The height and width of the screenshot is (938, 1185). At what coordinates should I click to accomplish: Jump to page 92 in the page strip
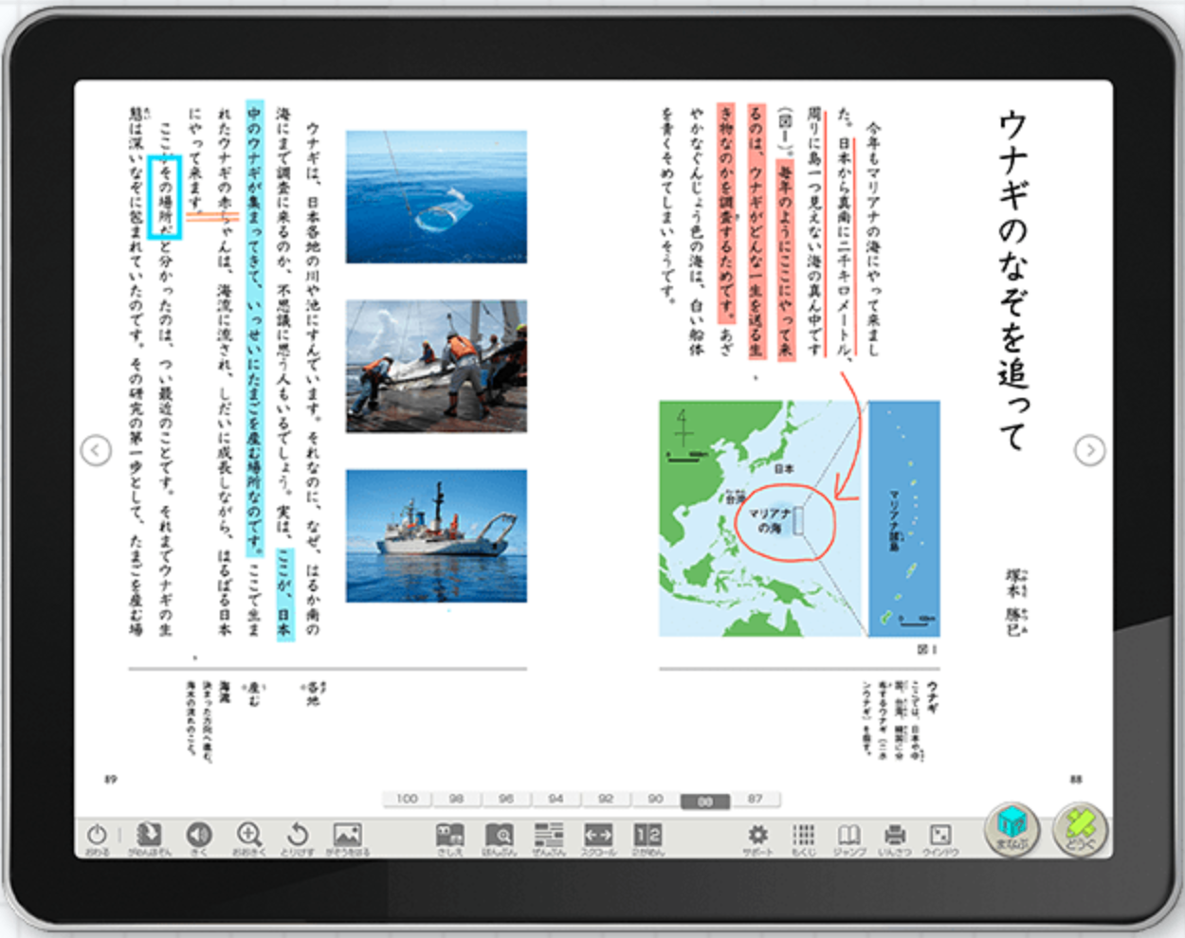[606, 800]
